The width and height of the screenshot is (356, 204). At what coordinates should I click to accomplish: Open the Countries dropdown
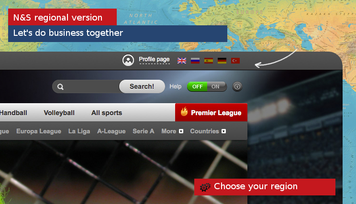(208, 131)
